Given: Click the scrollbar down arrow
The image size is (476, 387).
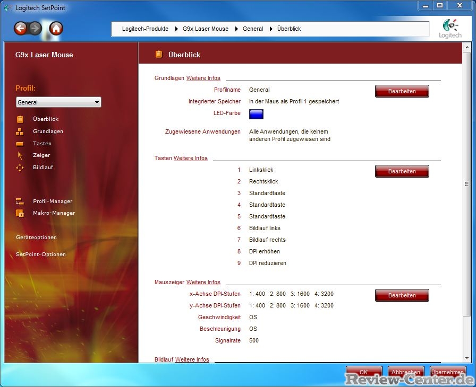Looking at the screenshot, I should pos(466,358).
